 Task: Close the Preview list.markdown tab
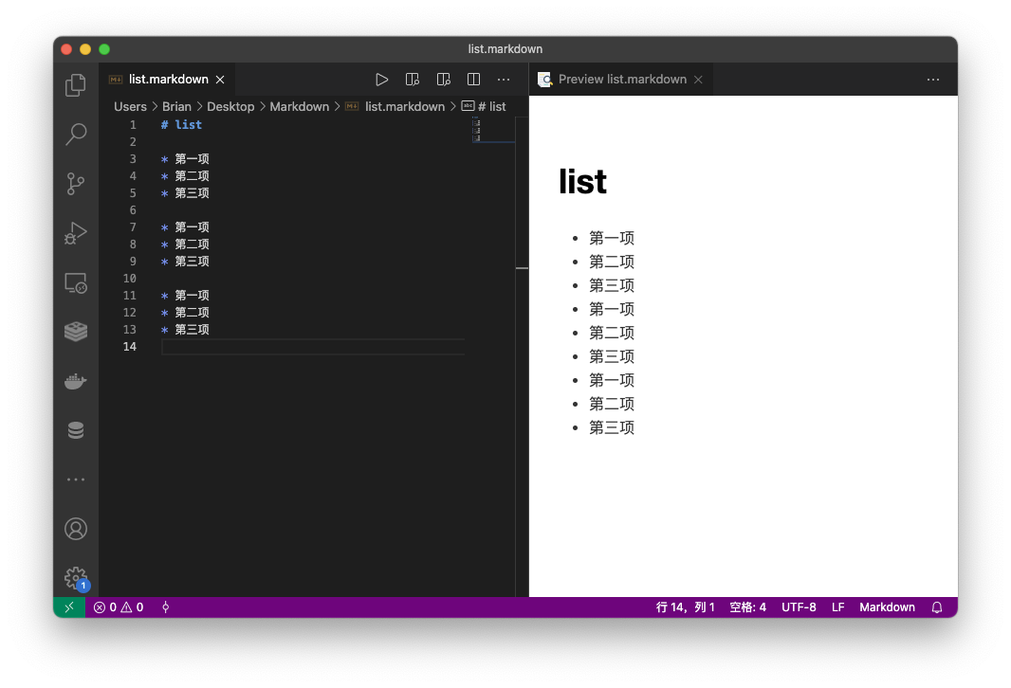pyautogui.click(x=698, y=80)
